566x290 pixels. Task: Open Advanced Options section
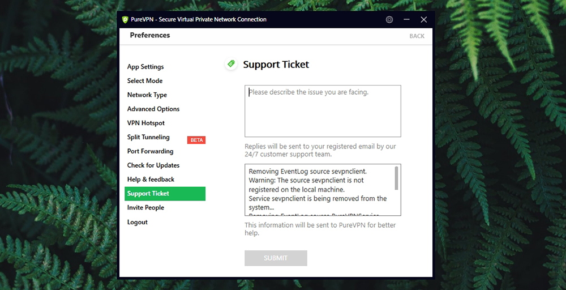click(x=153, y=109)
